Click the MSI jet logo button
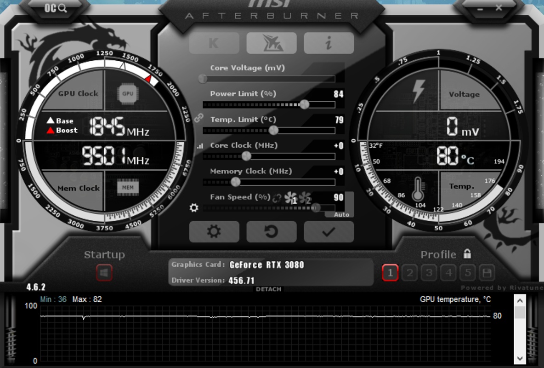The width and height of the screenshot is (544, 368). coord(271,43)
